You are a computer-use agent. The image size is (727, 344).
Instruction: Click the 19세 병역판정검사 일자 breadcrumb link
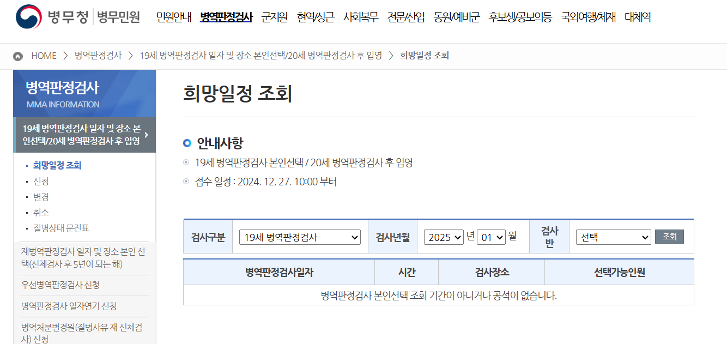point(261,56)
